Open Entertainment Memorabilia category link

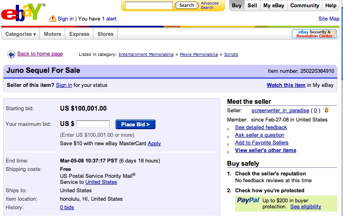(x=146, y=54)
